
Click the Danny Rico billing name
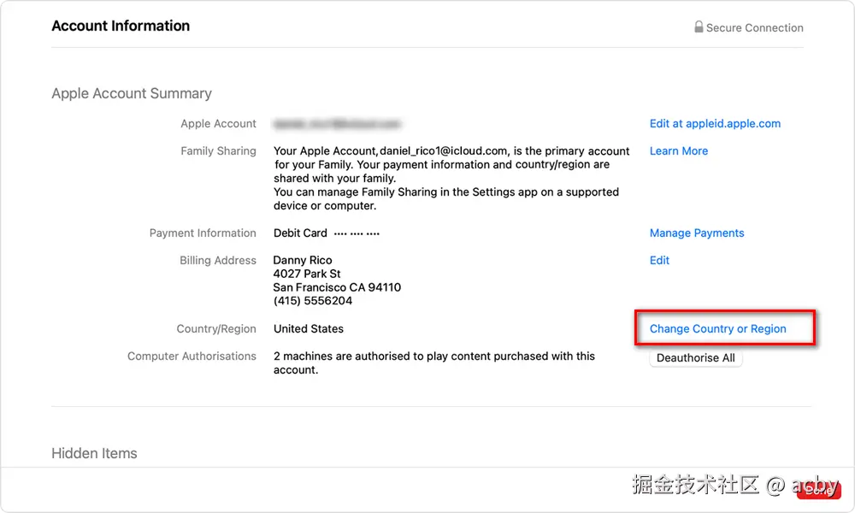(303, 260)
